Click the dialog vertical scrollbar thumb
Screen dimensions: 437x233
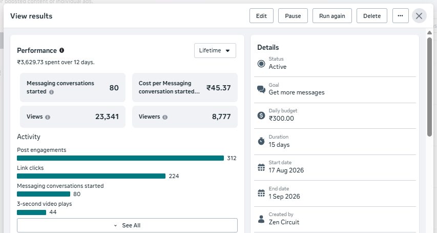(x=429, y=87)
